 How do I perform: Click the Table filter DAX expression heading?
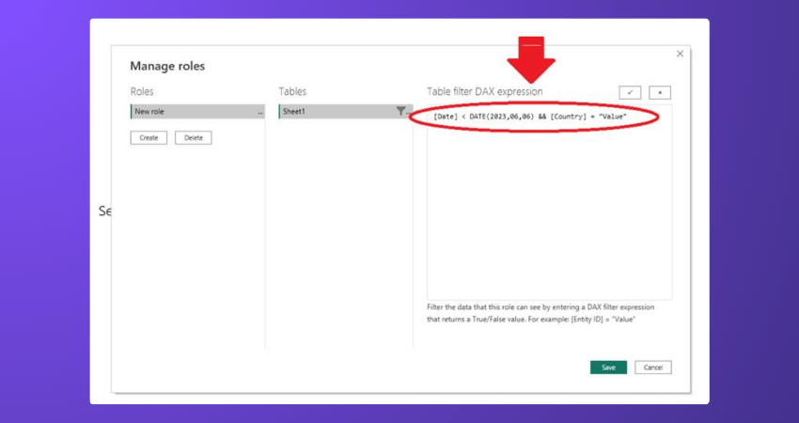pyautogui.click(x=485, y=92)
